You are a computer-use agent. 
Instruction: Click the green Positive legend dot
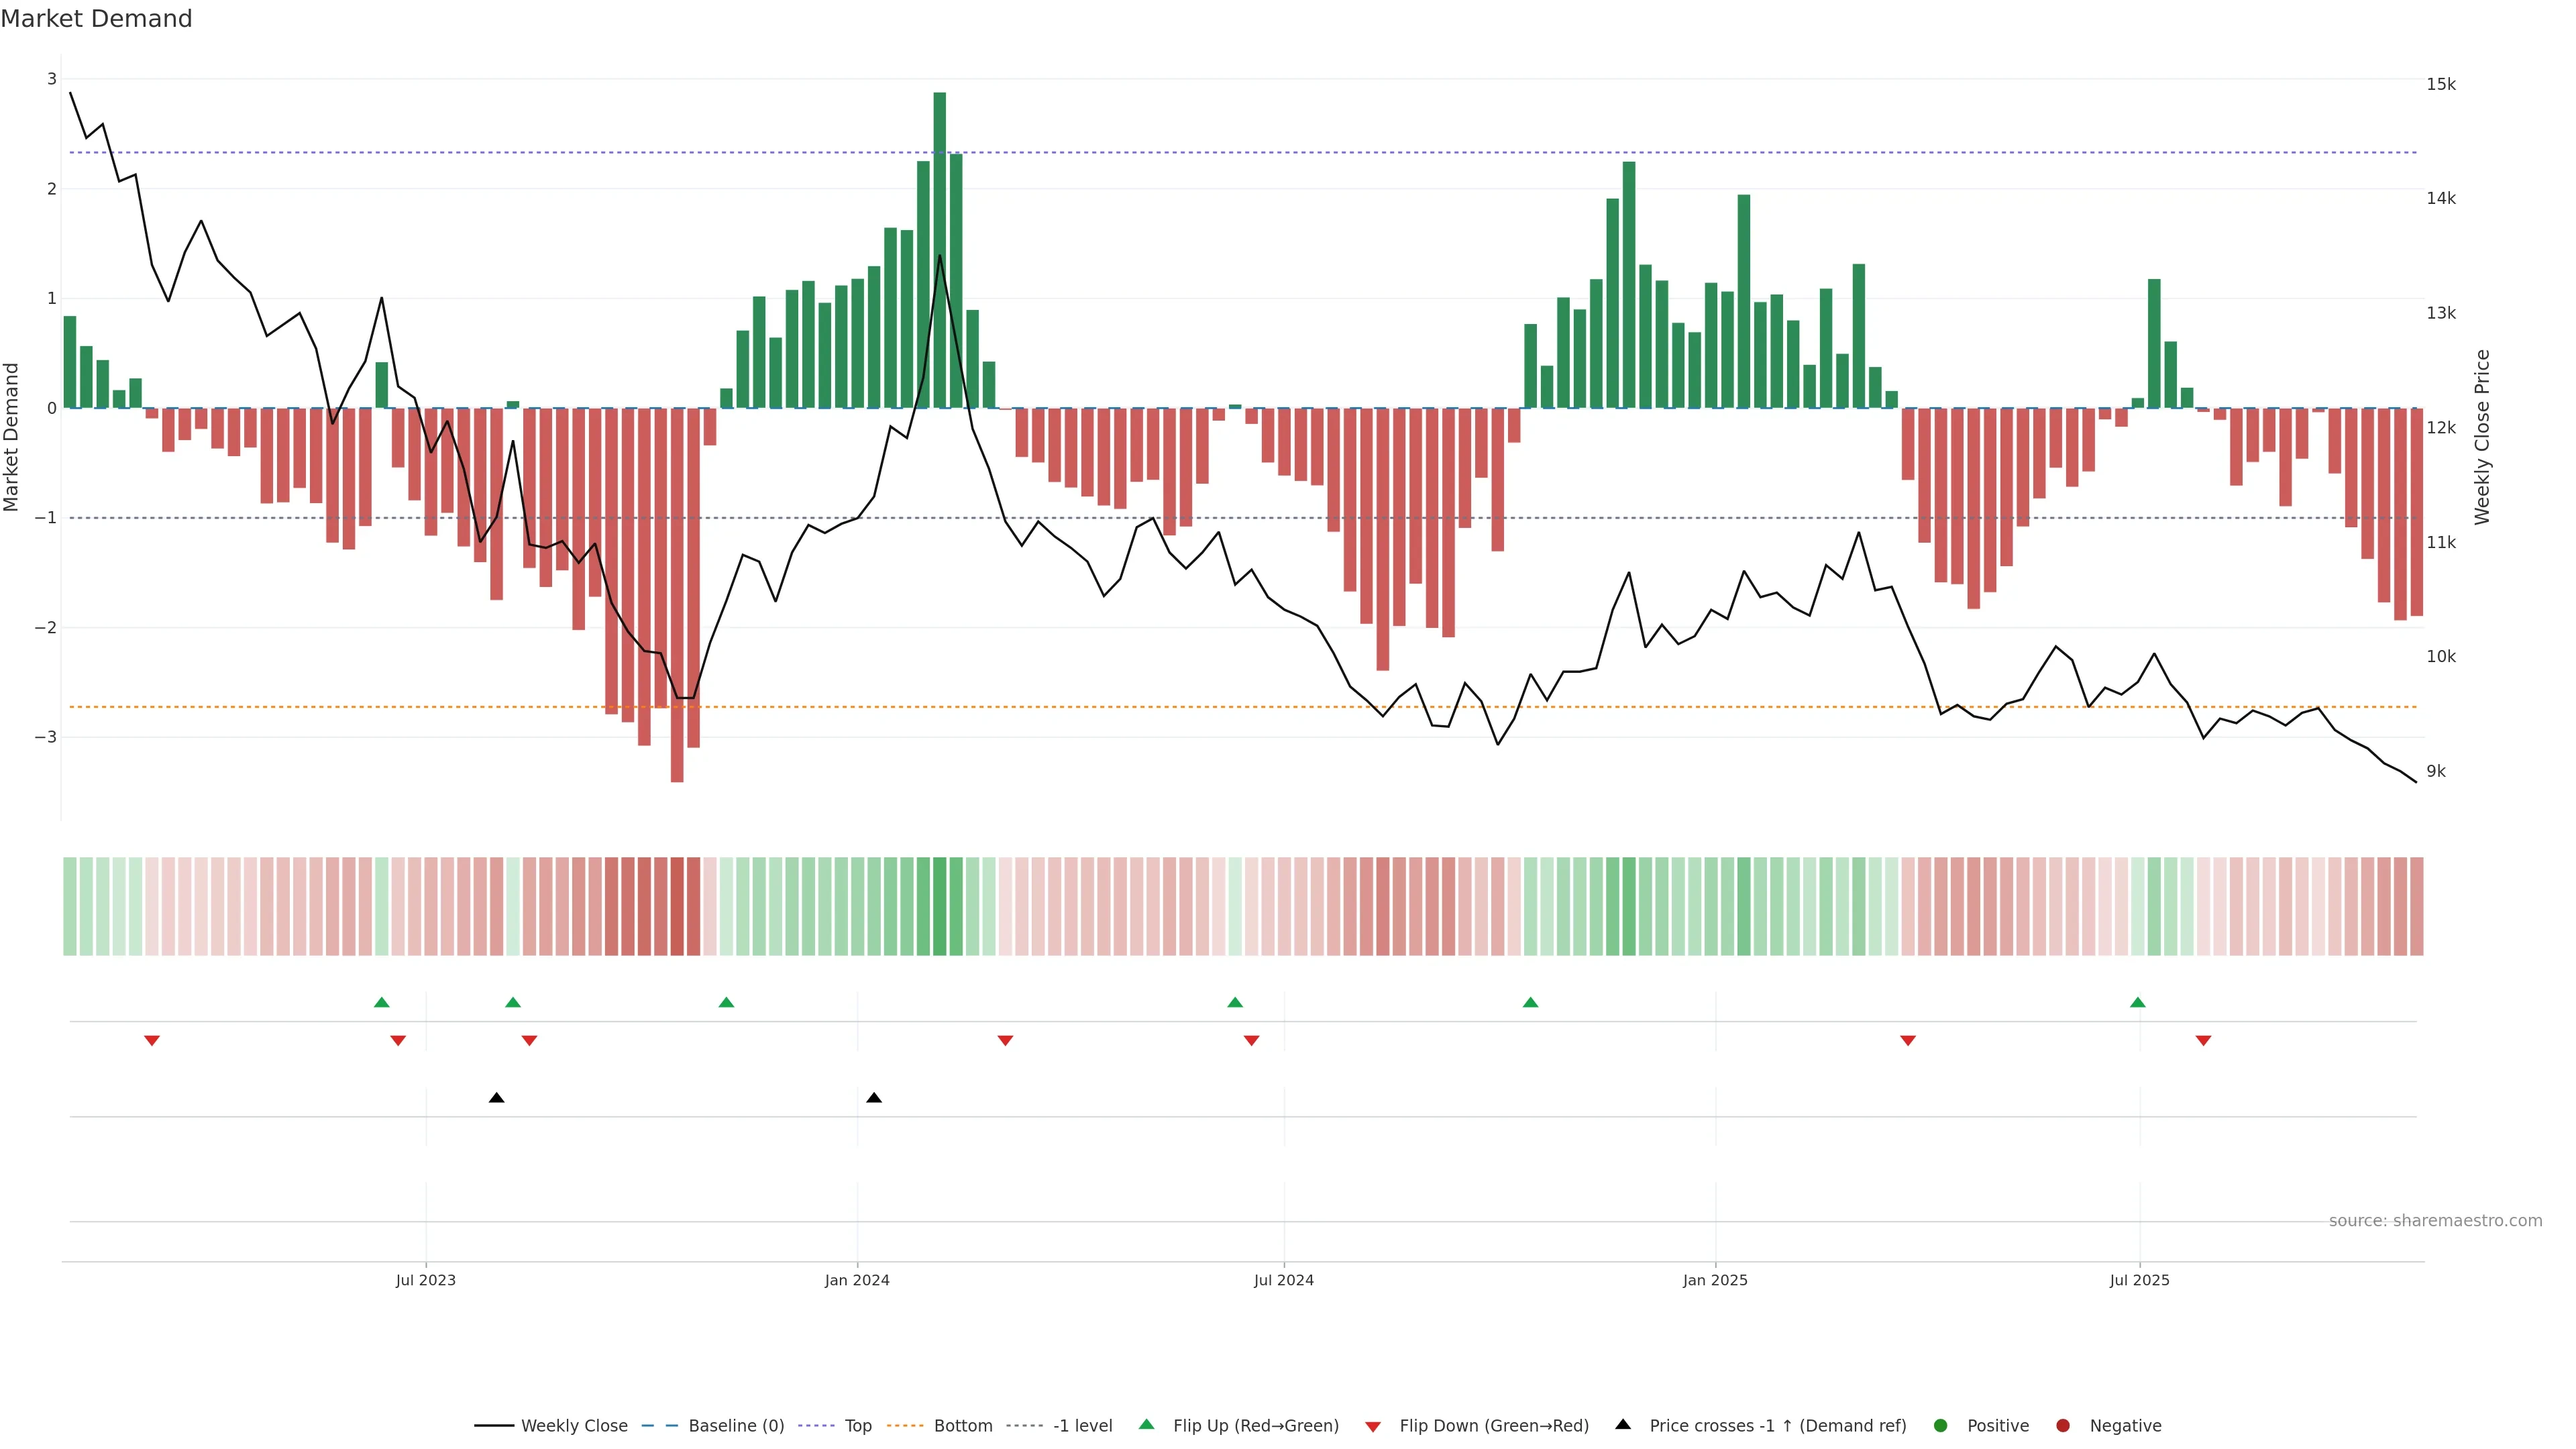click(1941, 1426)
